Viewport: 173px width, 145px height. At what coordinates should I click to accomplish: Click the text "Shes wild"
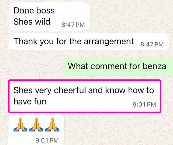point(32,22)
